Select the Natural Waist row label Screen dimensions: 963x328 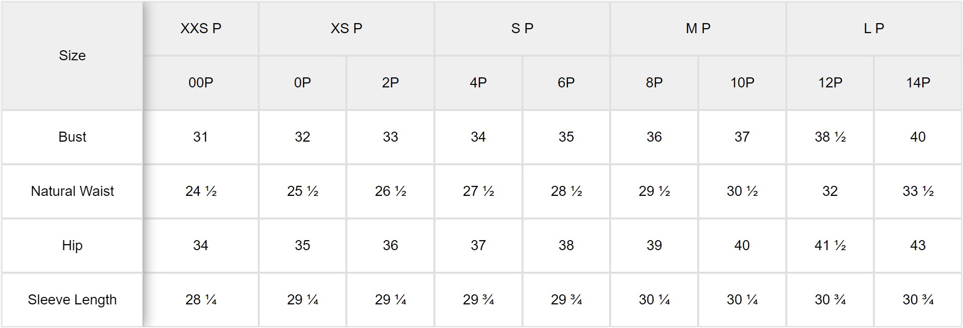point(72,191)
